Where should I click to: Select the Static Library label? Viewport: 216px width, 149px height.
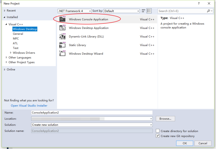(77, 45)
